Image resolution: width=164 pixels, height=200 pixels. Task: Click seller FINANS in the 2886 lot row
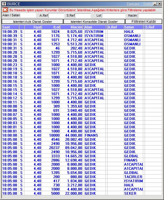[x=131, y=160]
